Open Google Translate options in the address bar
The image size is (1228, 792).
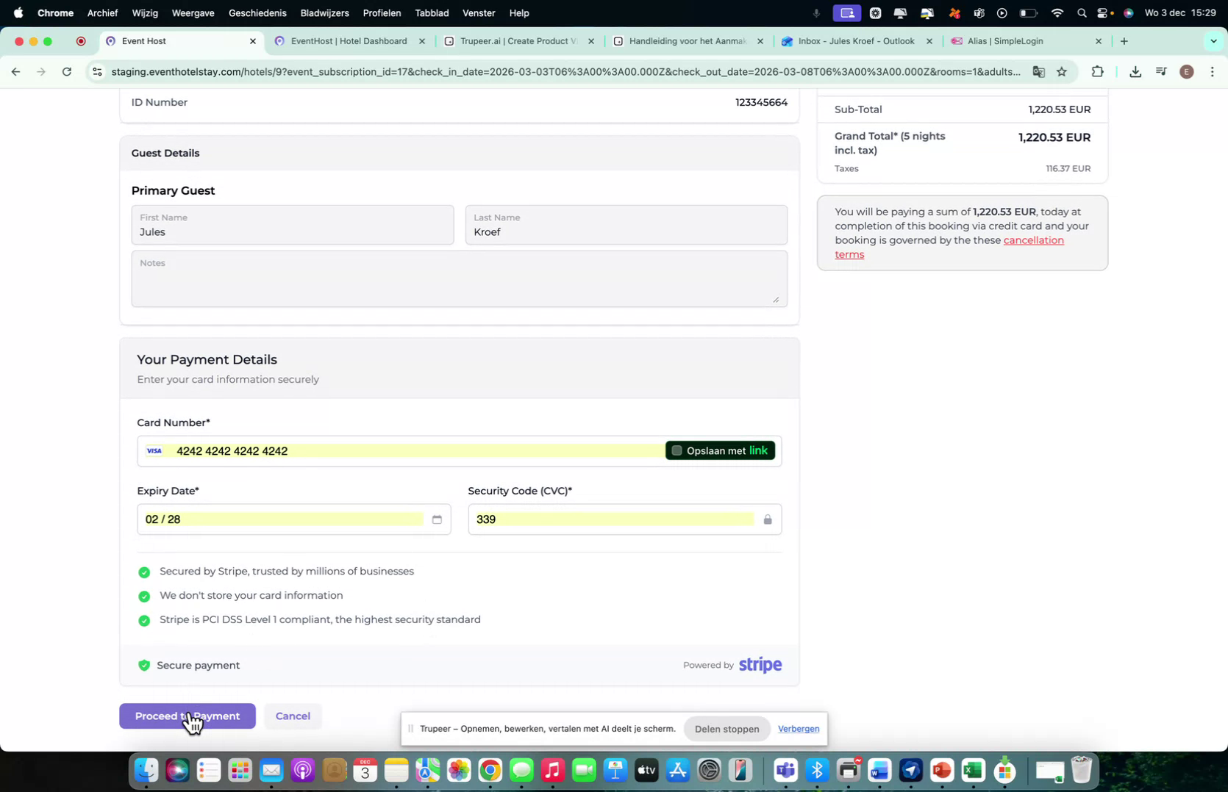point(1039,72)
